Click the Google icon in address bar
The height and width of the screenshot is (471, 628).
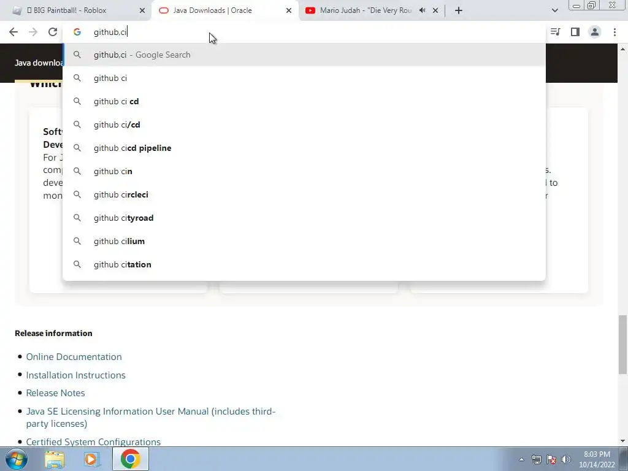(x=77, y=32)
